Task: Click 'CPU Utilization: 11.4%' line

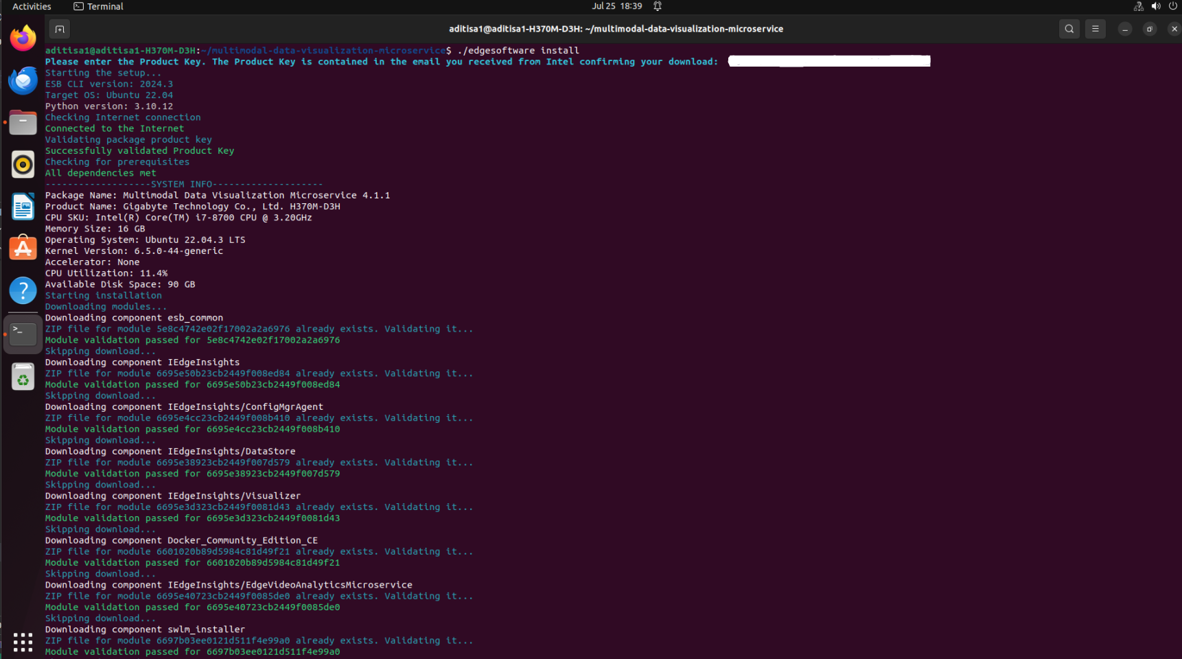Action: (106, 273)
